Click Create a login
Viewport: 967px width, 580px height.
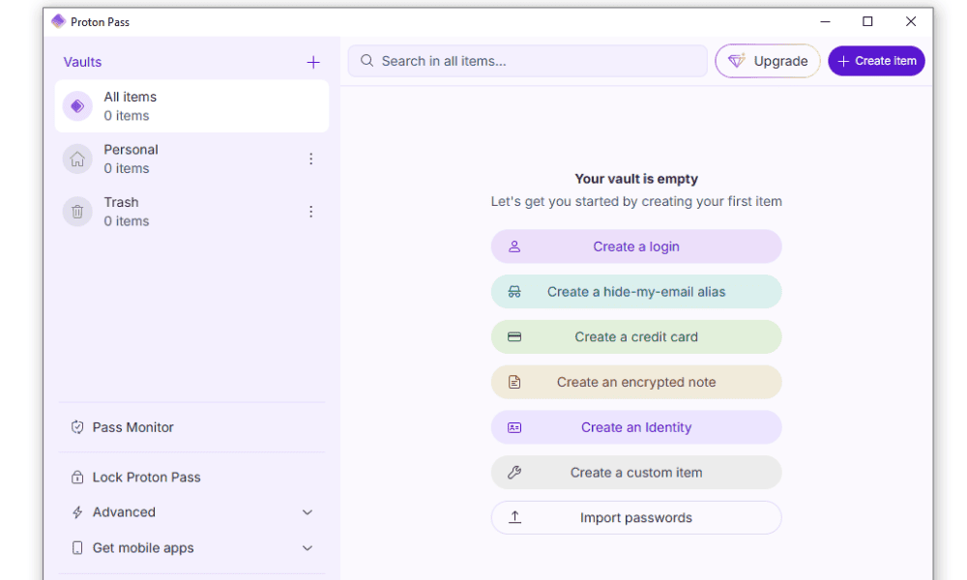[635, 246]
